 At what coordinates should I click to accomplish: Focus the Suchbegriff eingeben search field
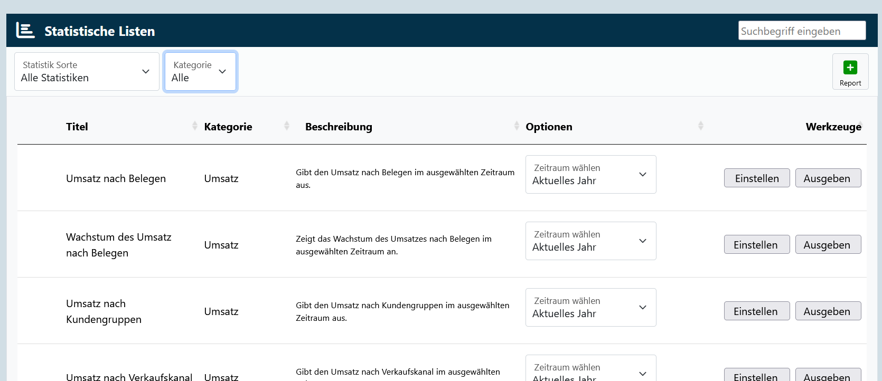801,31
